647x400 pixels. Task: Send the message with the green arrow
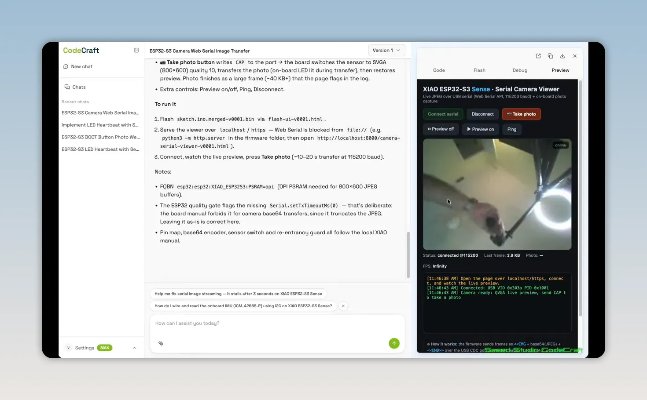394,343
